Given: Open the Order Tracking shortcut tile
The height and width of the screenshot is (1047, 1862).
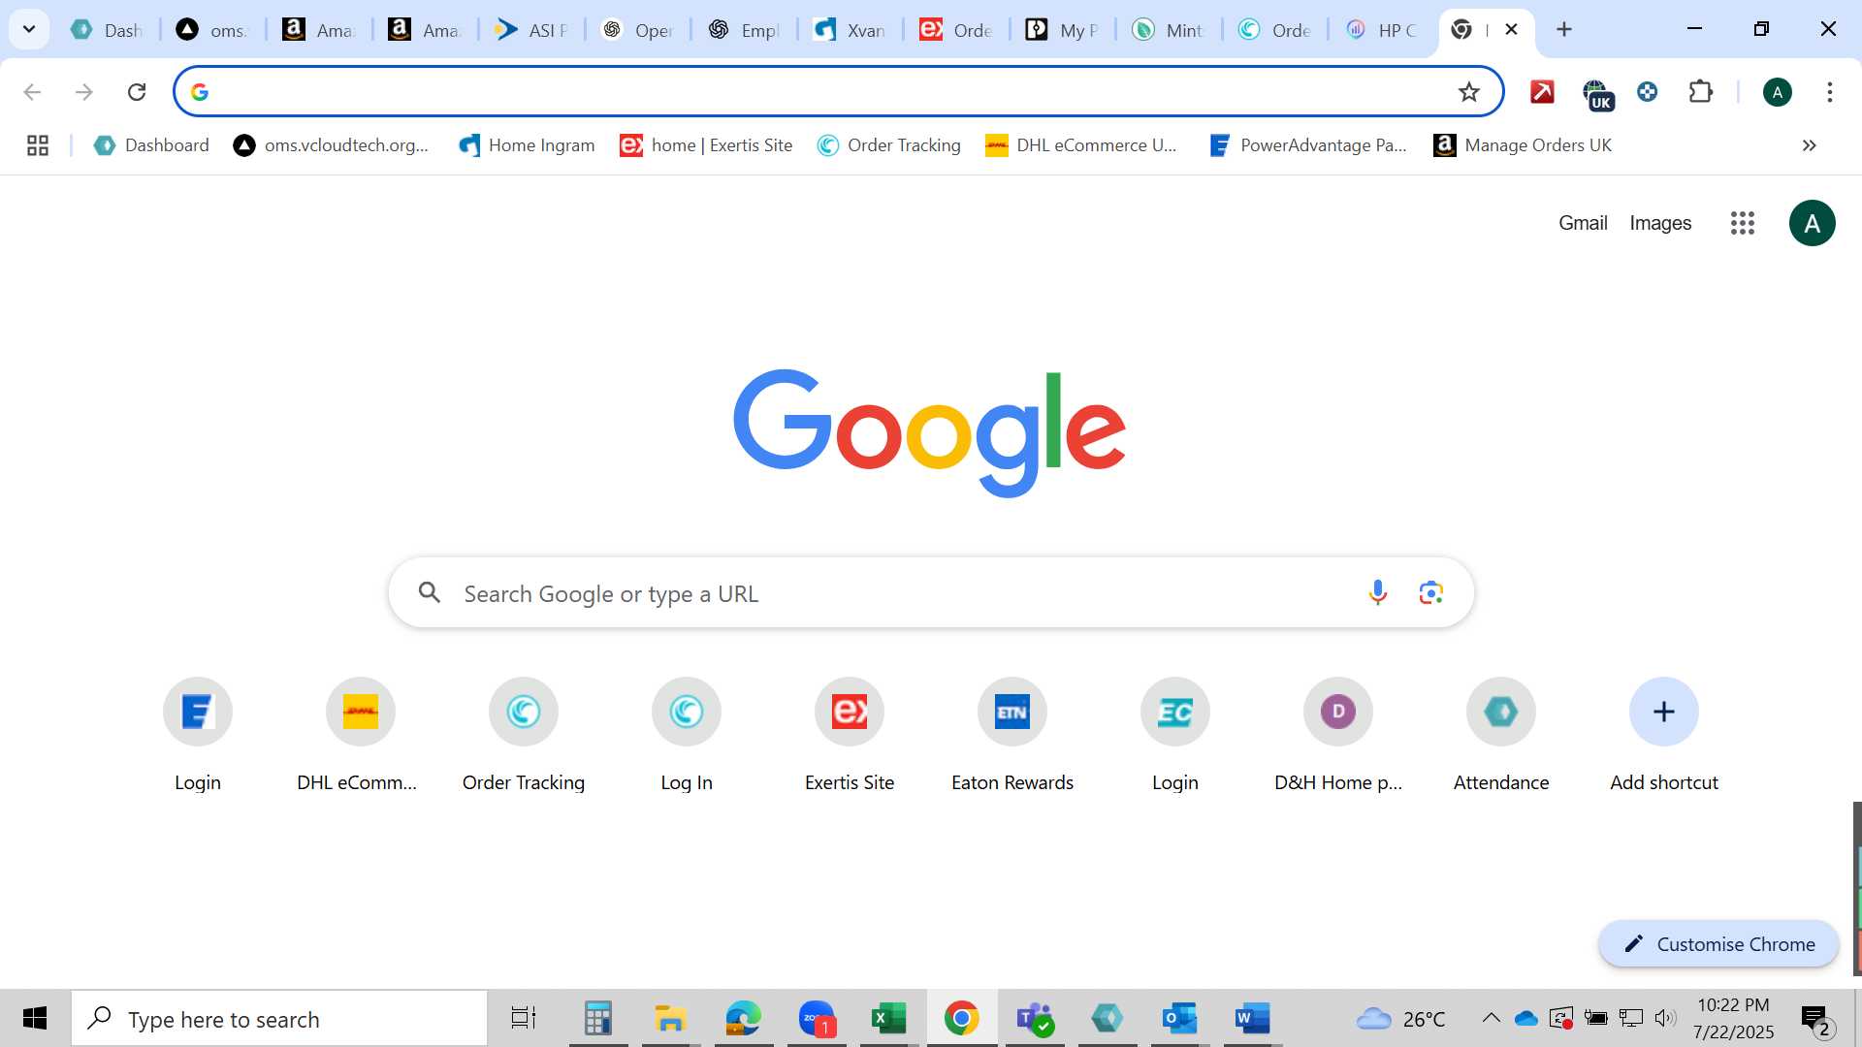Looking at the screenshot, I should 524,735.
